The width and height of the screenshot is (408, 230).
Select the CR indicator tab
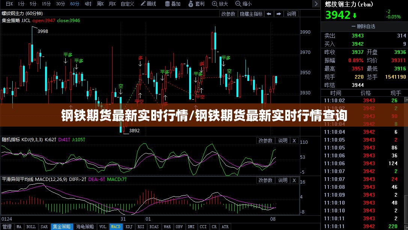coord(214,227)
